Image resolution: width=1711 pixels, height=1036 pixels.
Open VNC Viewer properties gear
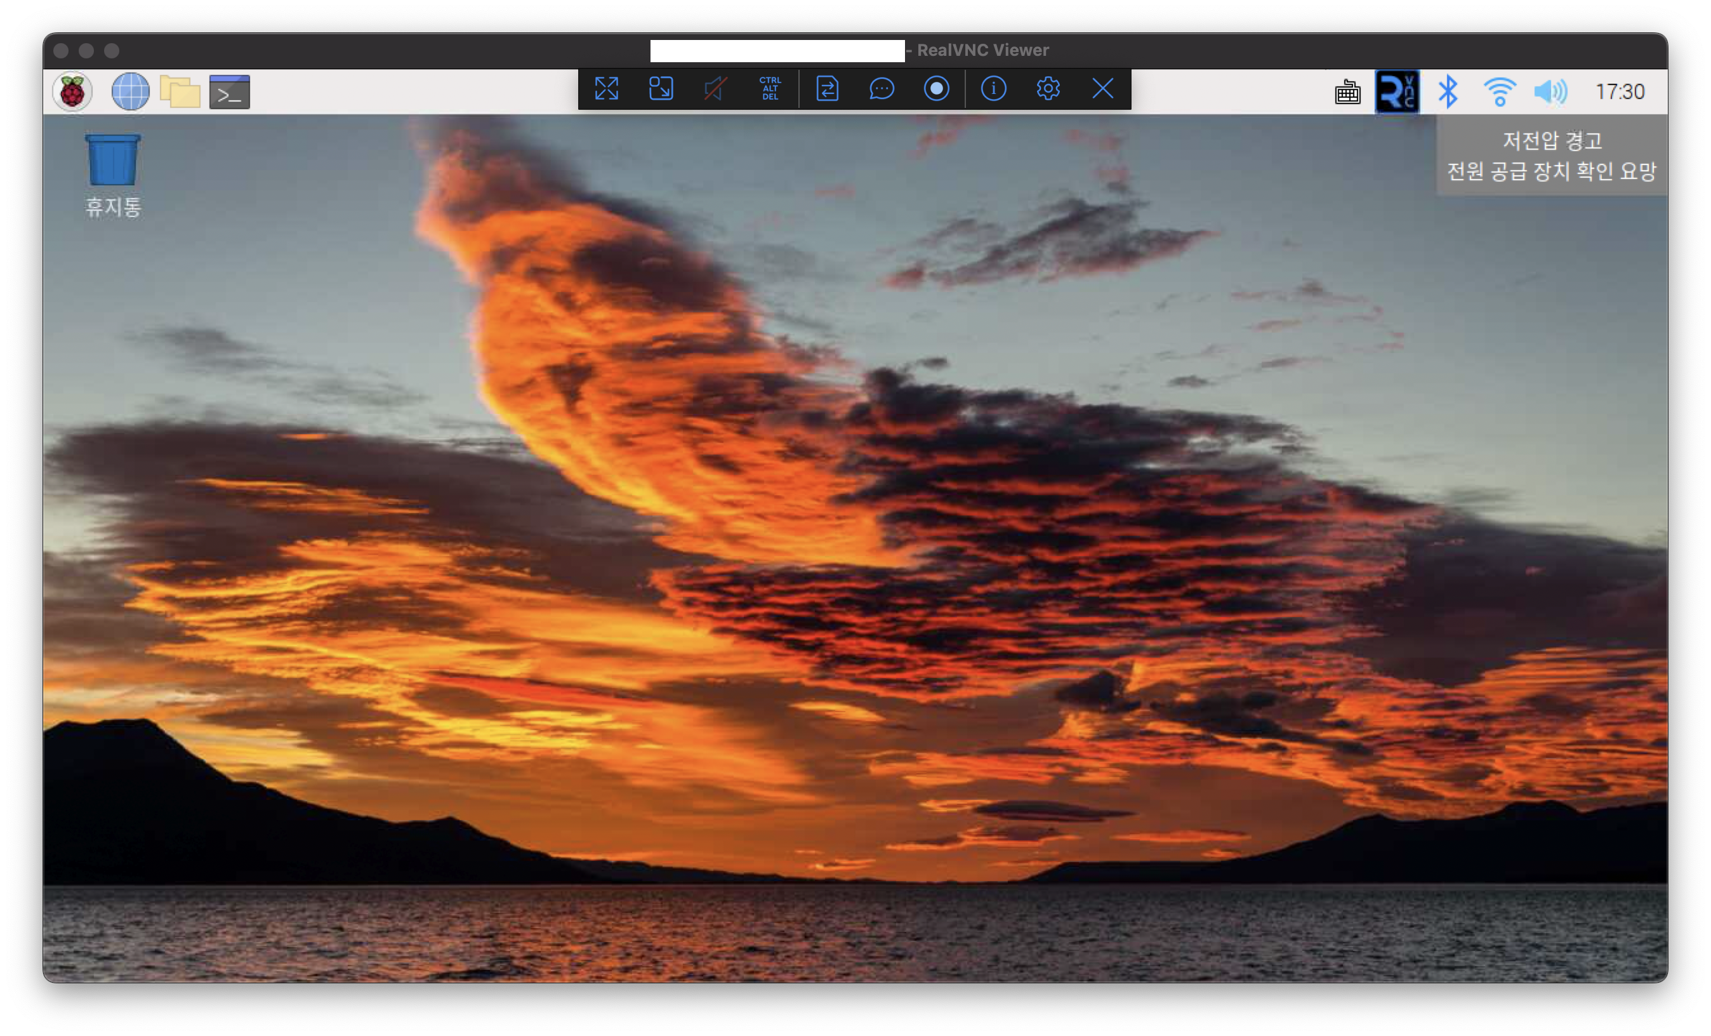1048,89
